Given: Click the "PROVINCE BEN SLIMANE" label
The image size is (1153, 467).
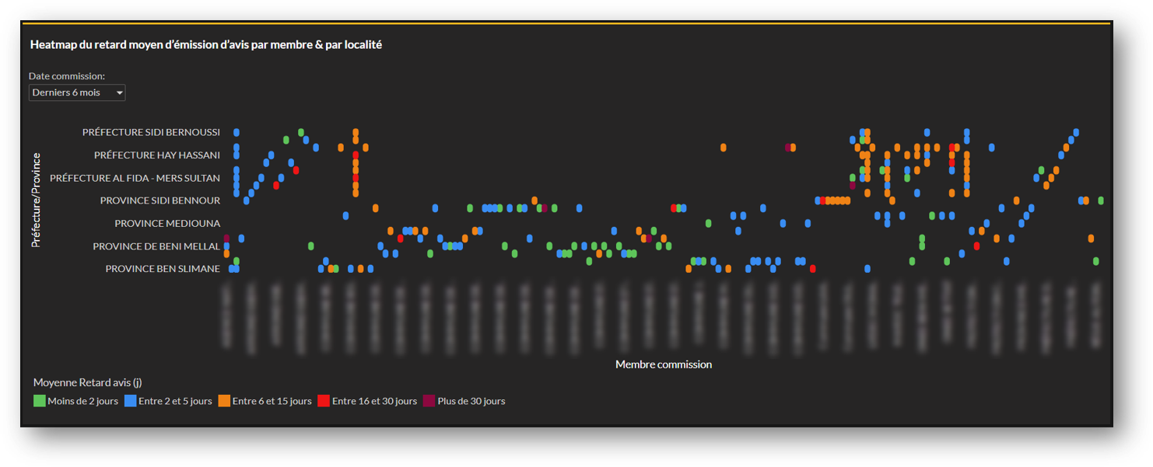Looking at the screenshot, I should coord(163,269).
